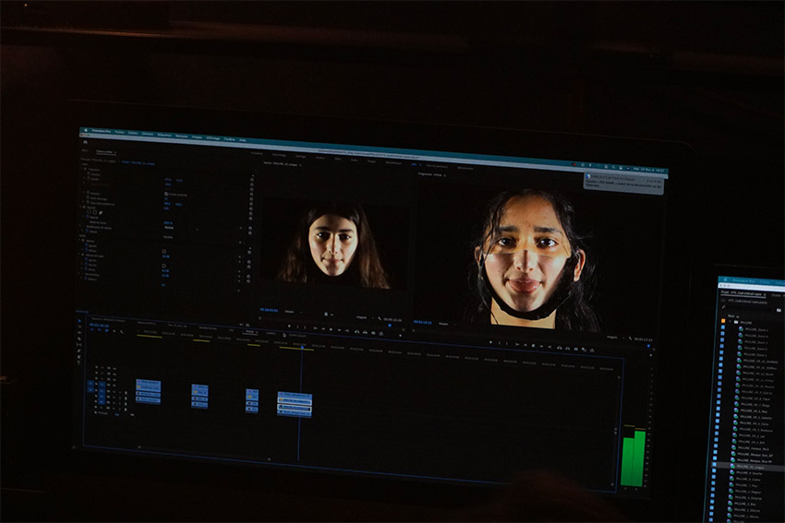
Task: Open the Séquence menu
Action: point(164,135)
